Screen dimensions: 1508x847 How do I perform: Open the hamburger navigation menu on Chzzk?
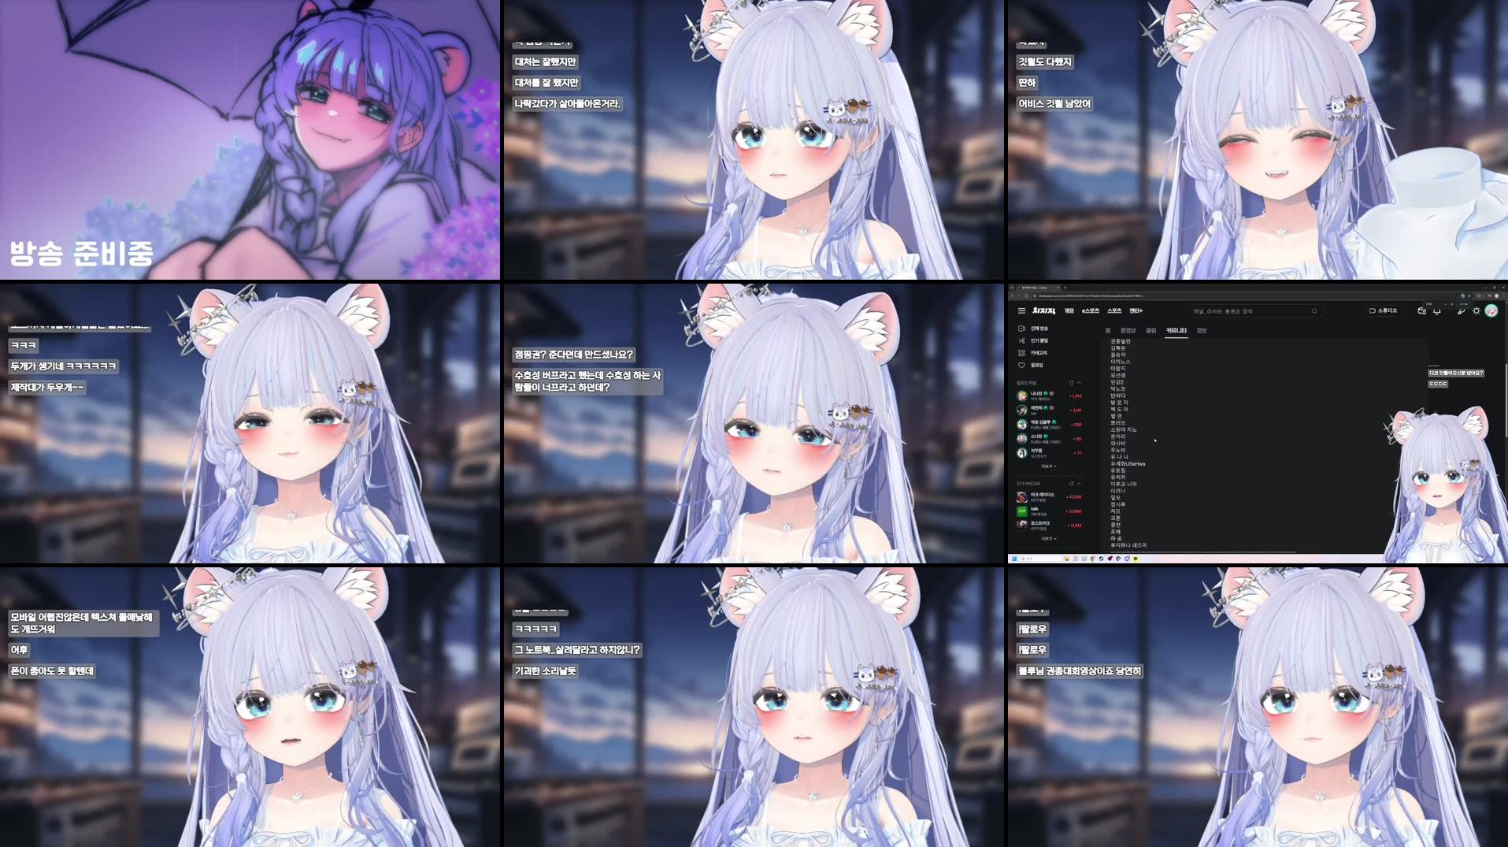(x=1021, y=310)
